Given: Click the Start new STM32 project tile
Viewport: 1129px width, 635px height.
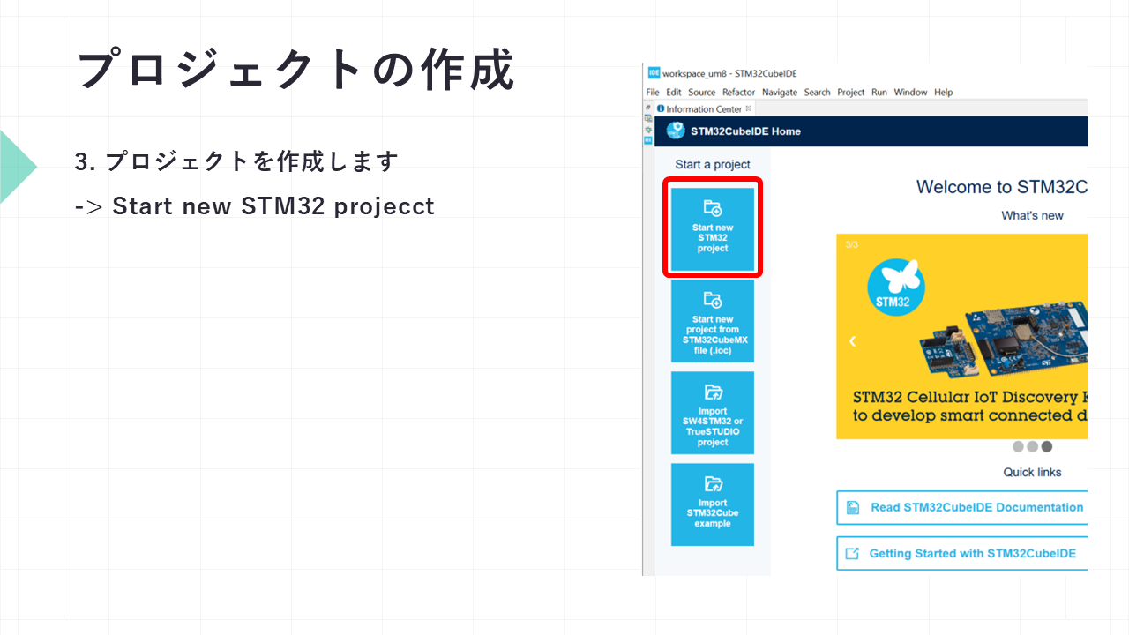Looking at the screenshot, I should coord(713,229).
